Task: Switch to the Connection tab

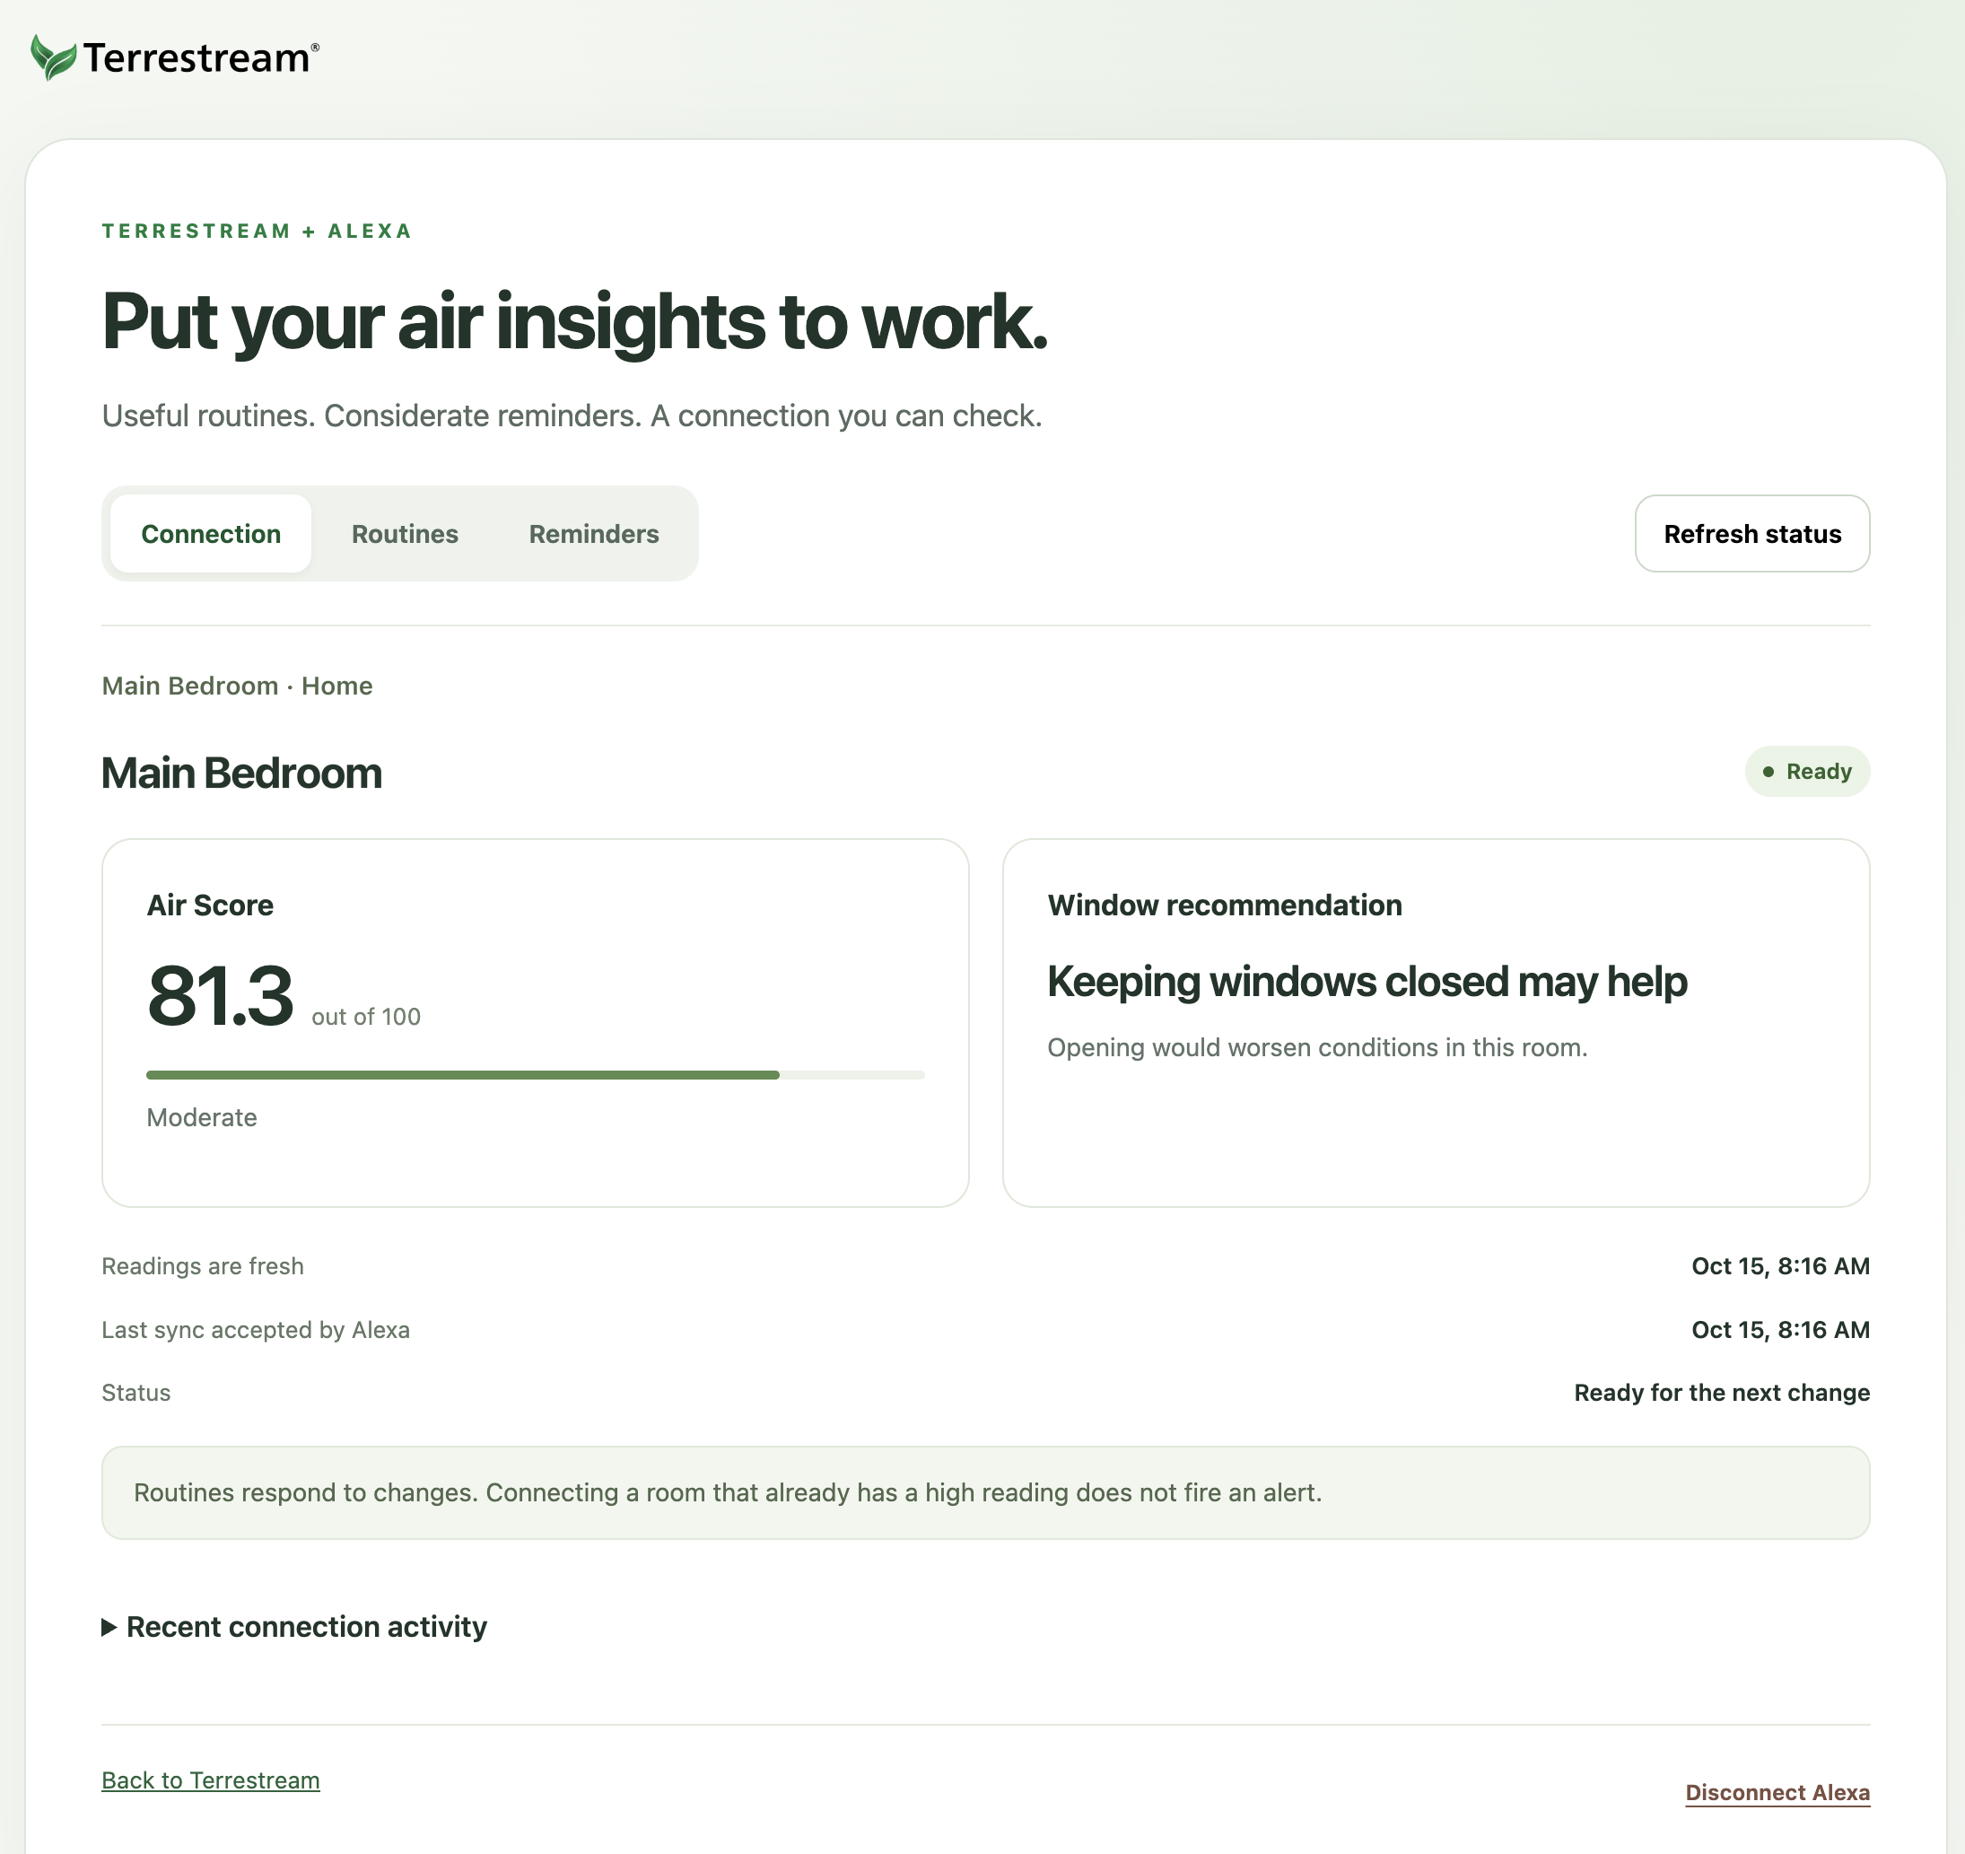Action: 211,534
